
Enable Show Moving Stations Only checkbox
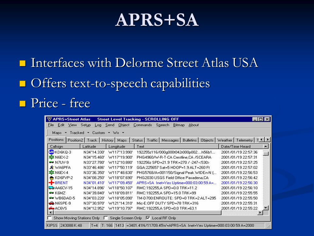click(49, 218)
